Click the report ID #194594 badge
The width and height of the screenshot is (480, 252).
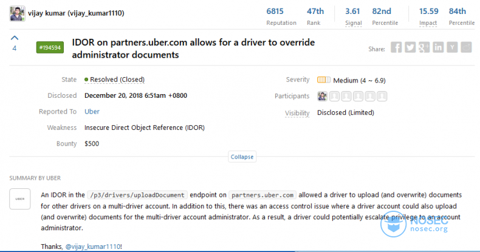[50, 48]
